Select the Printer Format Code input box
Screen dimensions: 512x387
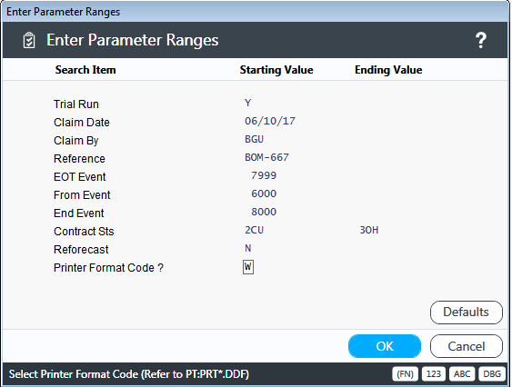click(x=248, y=267)
